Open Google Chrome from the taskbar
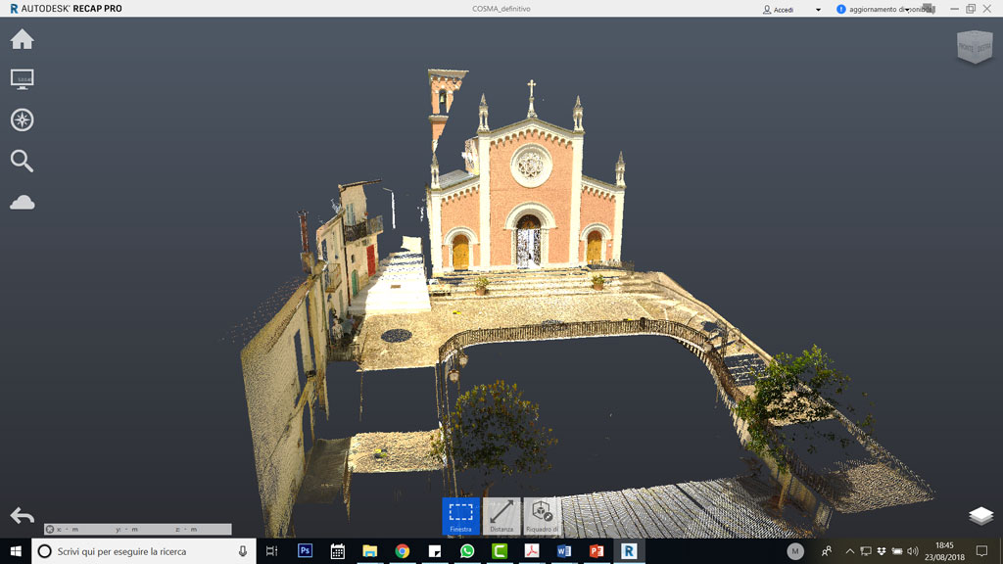 402,551
